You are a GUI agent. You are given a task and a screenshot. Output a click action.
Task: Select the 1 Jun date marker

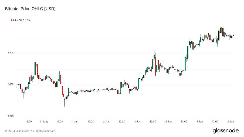[x=75, y=122]
